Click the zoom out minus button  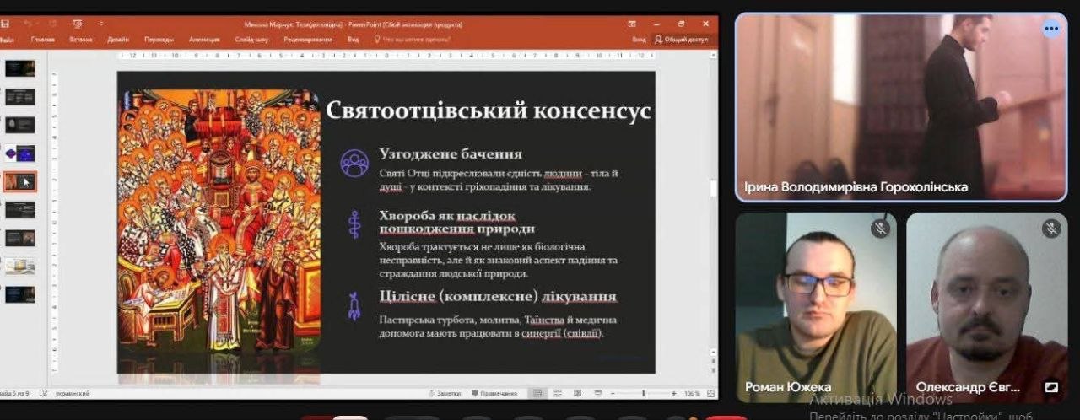click(611, 393)
